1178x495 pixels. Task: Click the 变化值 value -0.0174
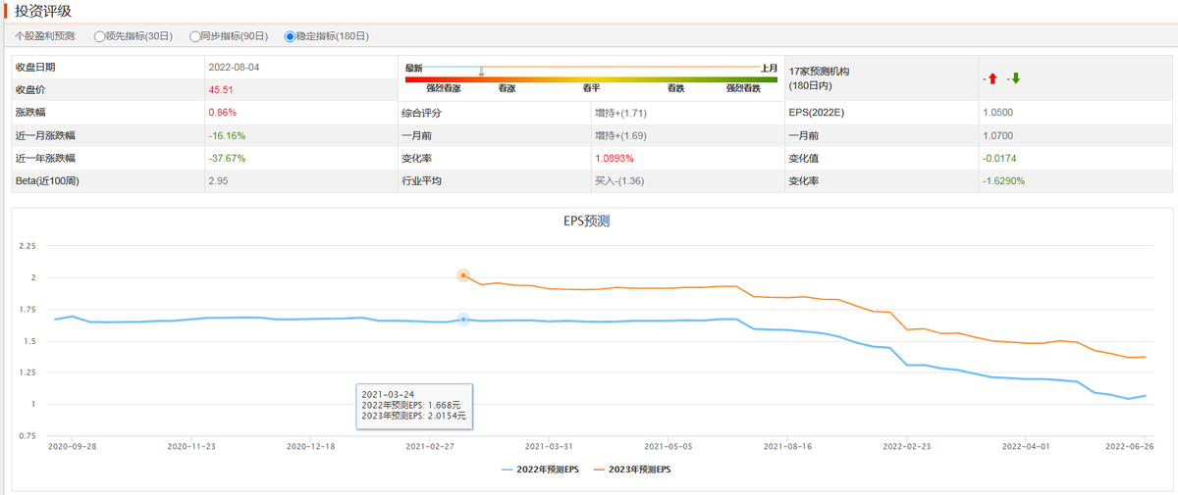pos(999,158)
